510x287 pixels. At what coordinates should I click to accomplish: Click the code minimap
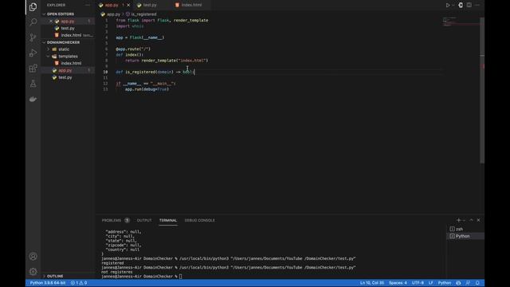coord(461,22)
